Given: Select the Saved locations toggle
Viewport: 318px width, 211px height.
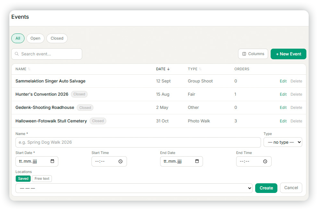Looking at the screenshot, I should click(23, 178).
